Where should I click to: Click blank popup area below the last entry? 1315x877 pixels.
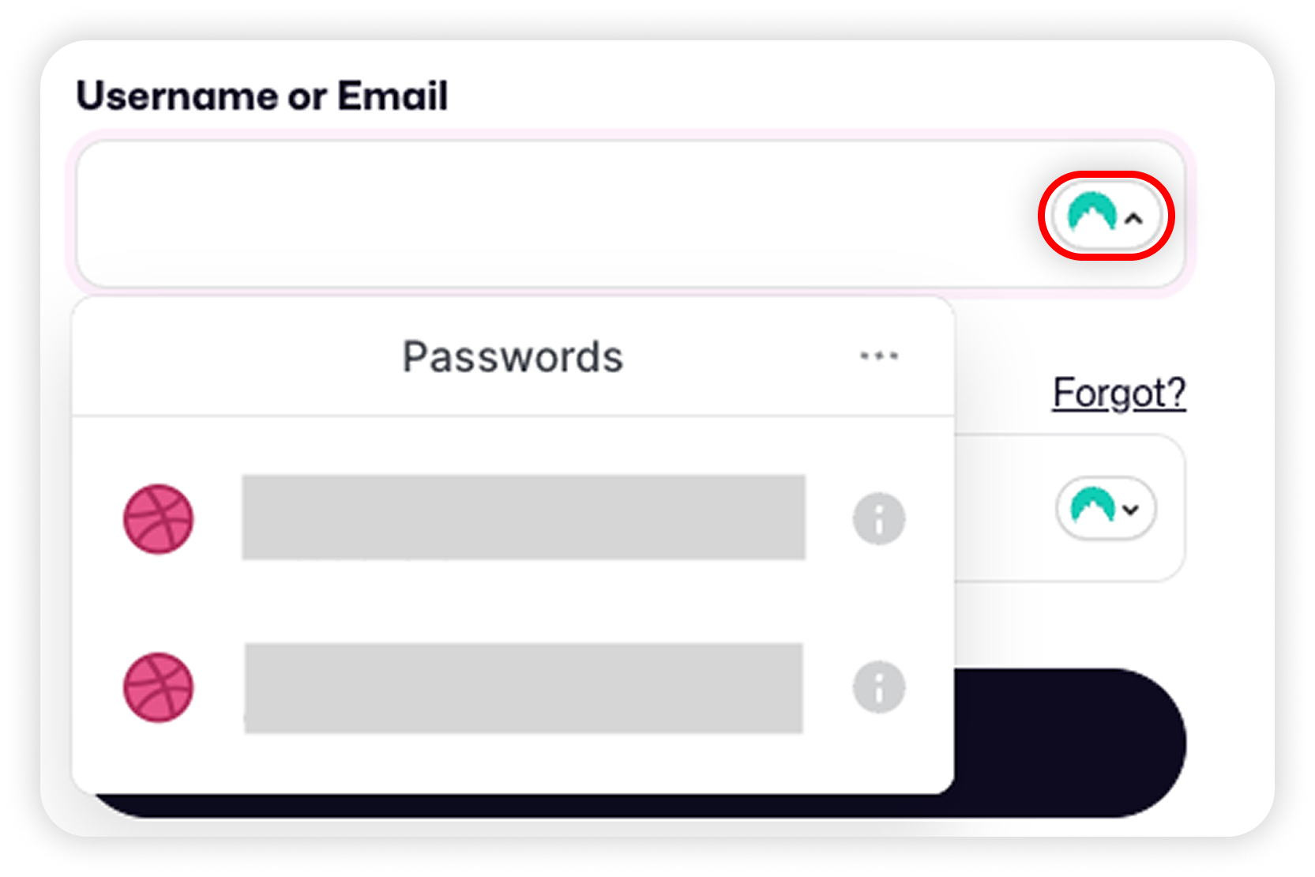513,766
